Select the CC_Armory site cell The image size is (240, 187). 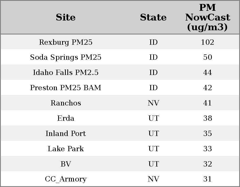tap(66, 179)
